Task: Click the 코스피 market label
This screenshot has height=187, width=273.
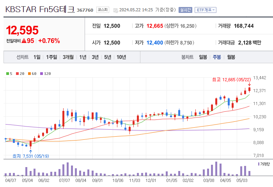Action: [x=103, y=10]
